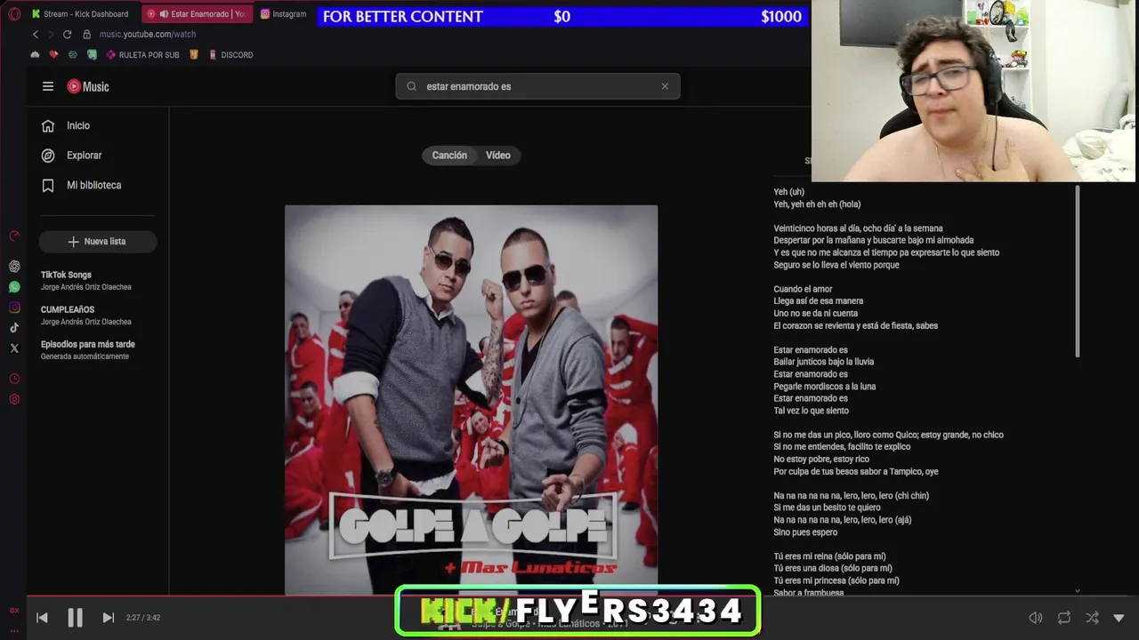
Task: Pause the current song
Action: click(75, 618)
